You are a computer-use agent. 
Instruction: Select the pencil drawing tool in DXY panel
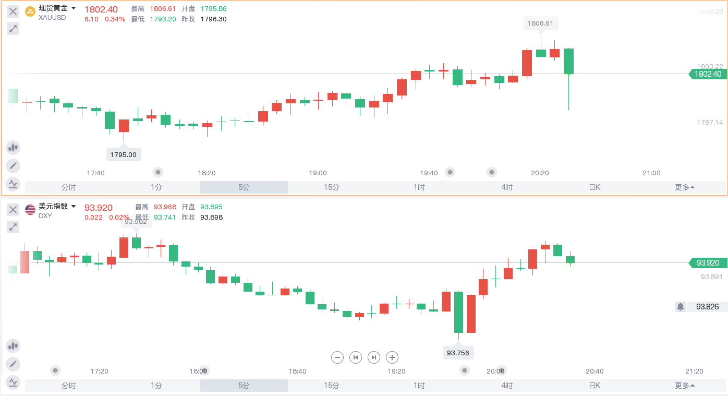[x=13, y=364]
